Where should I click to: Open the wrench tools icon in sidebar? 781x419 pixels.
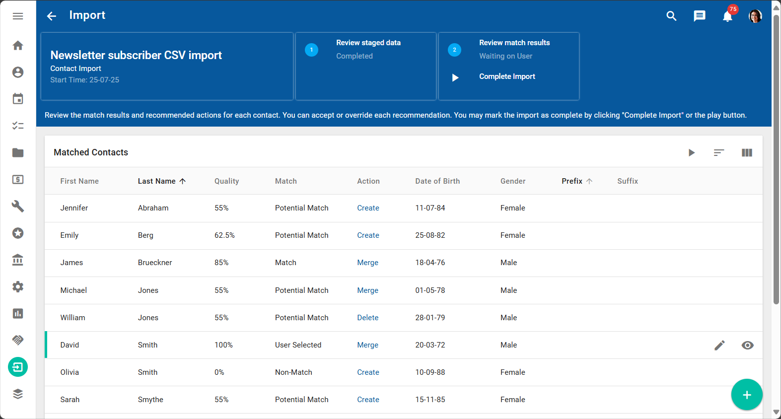coord(18,206)
